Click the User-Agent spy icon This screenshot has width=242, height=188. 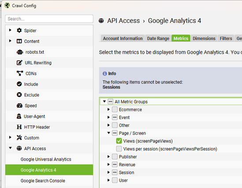(x=19, y=116)
